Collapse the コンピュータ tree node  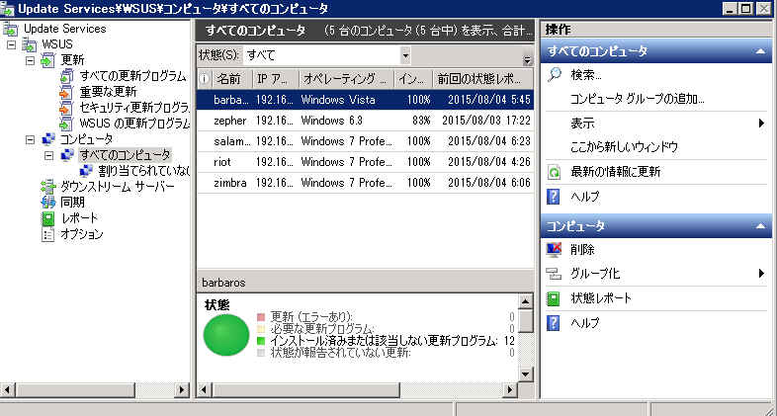pyautogui.click(x=31, y=139)
